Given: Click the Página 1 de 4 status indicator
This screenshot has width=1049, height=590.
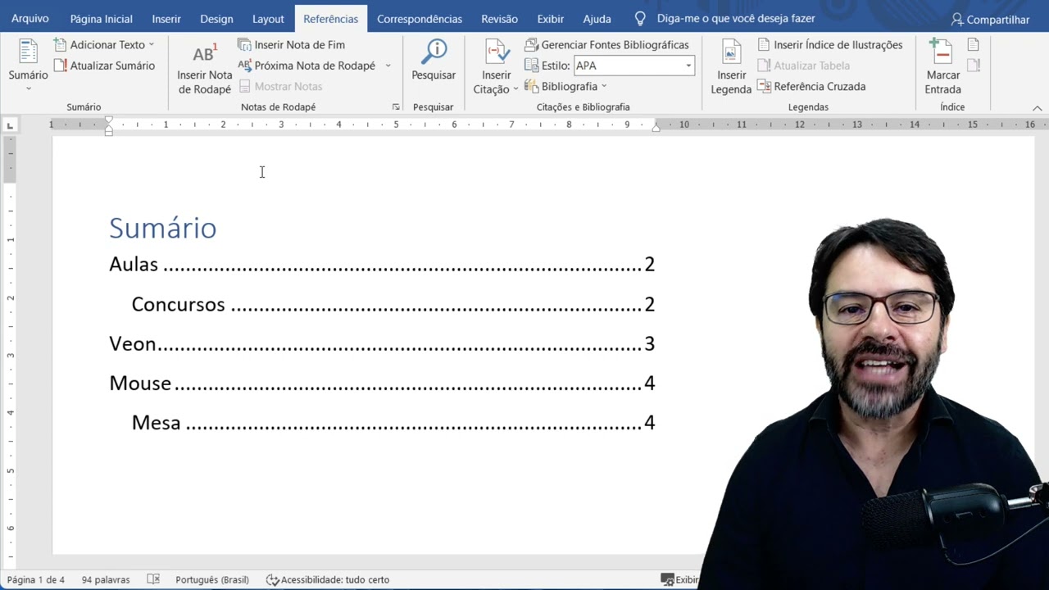Looking at the screenshot, I should coord(36,579).
